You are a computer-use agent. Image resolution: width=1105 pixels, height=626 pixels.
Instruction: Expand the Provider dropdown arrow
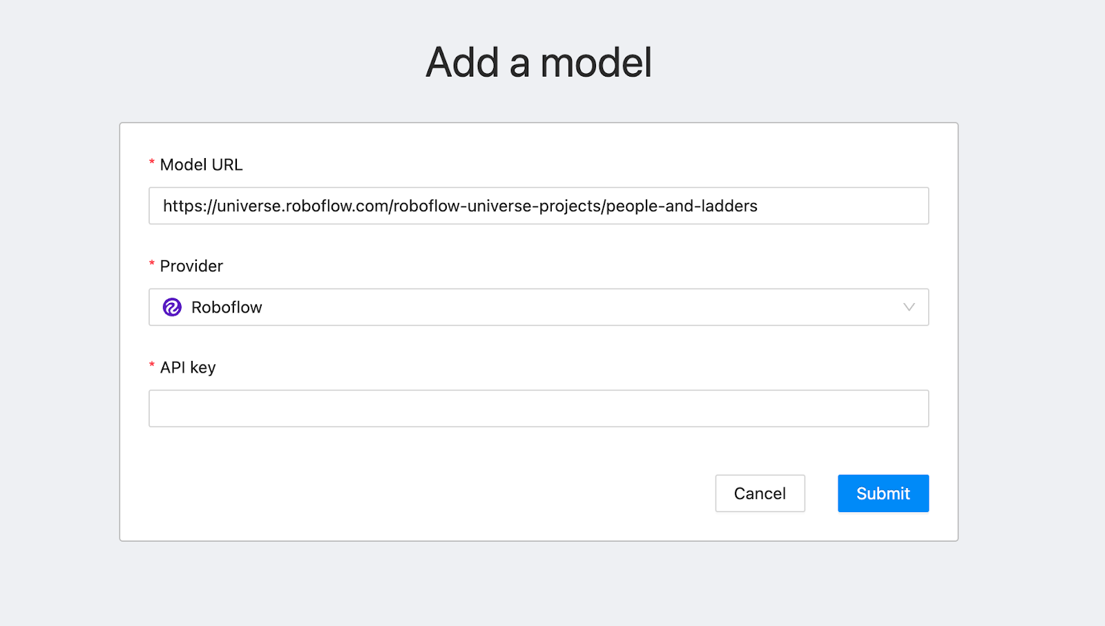pyautogui.click(x=909, y=307)
